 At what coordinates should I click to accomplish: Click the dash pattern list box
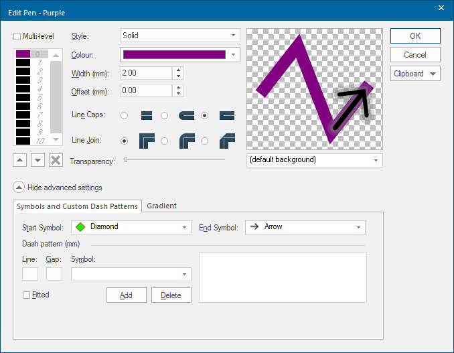point(283,278)
